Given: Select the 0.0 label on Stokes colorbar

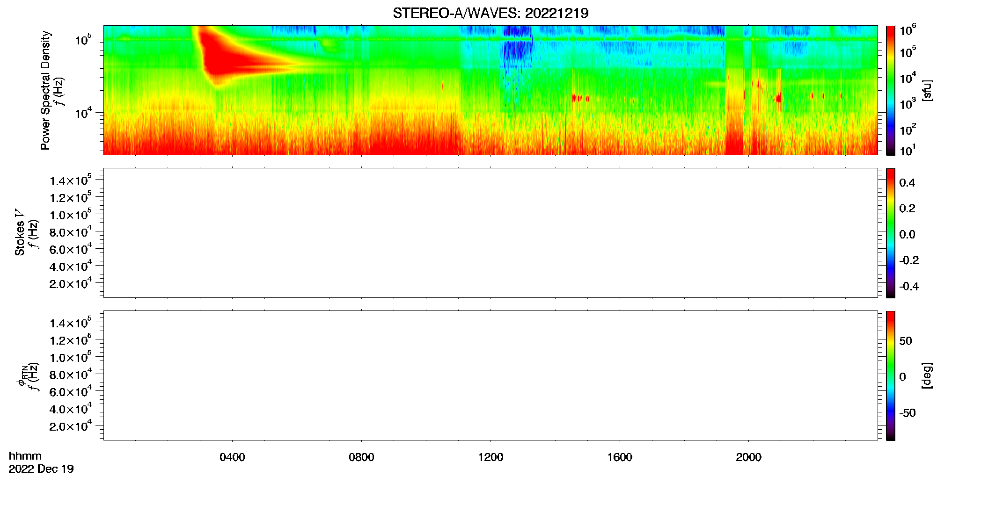Looking at the screenshot, I should (907, 235).
